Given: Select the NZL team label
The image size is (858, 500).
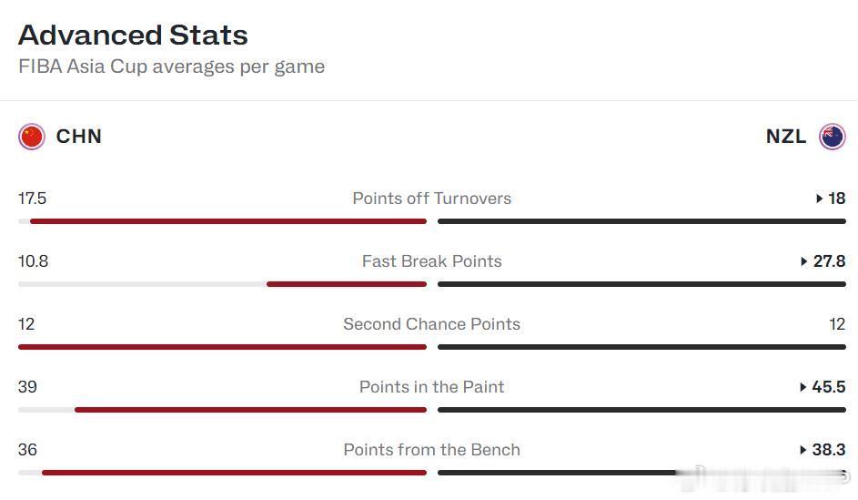Looking at the screenshot, I should click(786, 137).
